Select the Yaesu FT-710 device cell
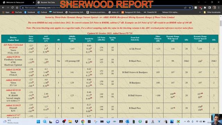The height and width of the screenshot is (125, 222). click(x=13, y=83)
